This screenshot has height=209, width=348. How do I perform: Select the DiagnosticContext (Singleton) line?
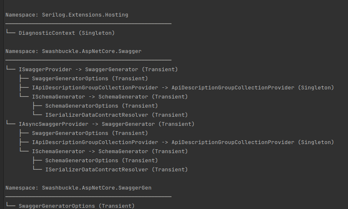point(66,33)
